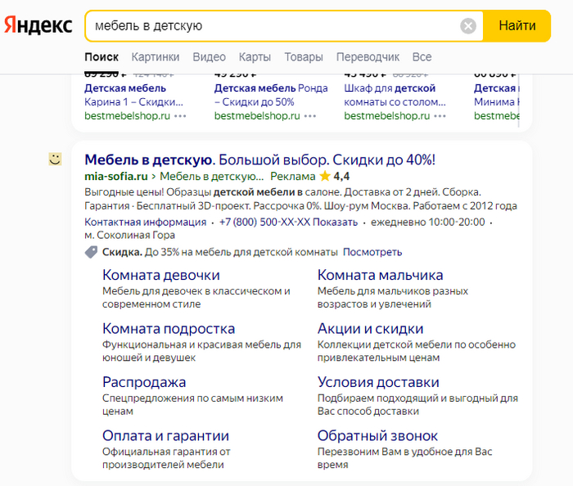Click the Yandex logo
573x486 pixels.
pos(38,26)
